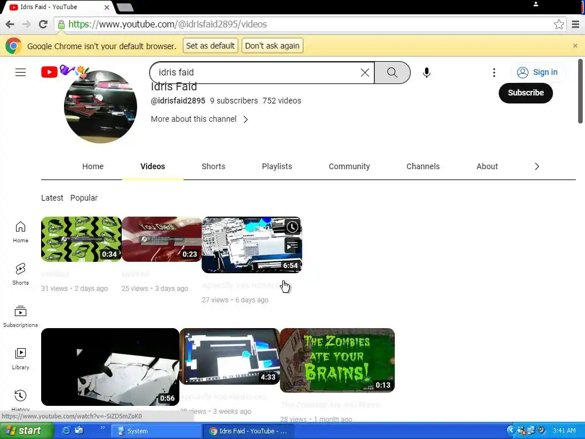Open History in the left sidebar

click(21, 400)
